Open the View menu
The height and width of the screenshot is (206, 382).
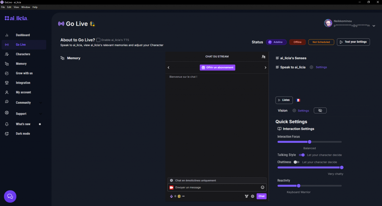(16, 7)
